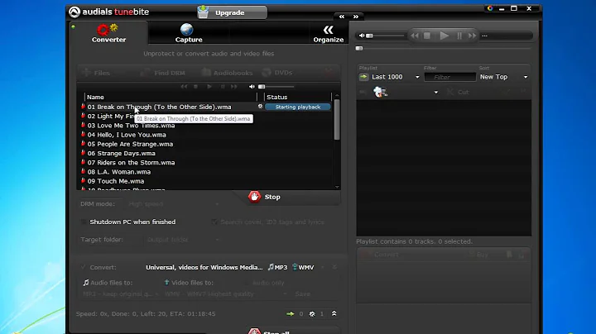This screenshot has width=596, height=334.
Task: Open Audio files to MP3 quality dropdown
Action: coord(120,293)
